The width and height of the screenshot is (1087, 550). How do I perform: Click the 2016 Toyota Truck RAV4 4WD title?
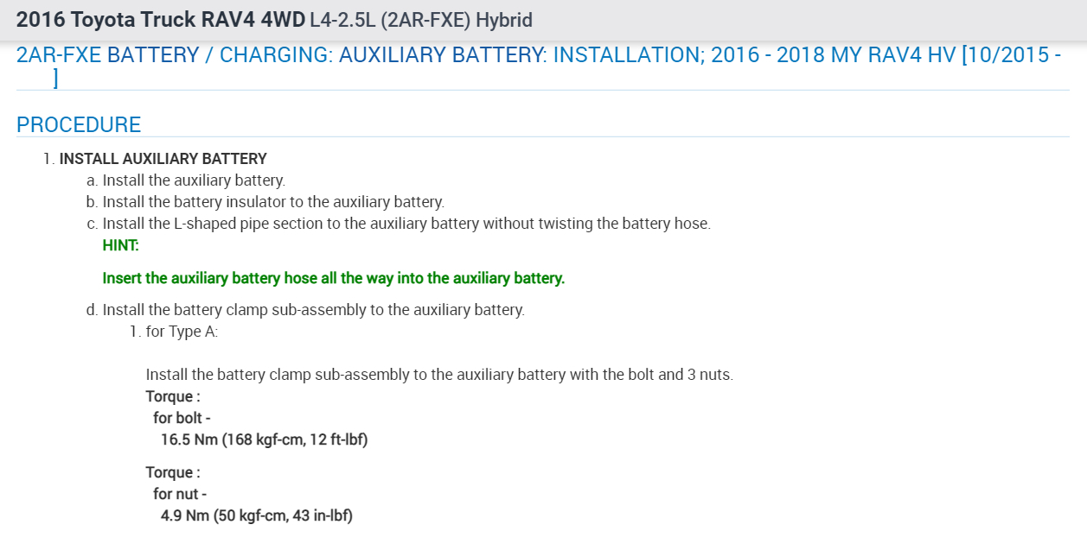[x=160, y=19]
